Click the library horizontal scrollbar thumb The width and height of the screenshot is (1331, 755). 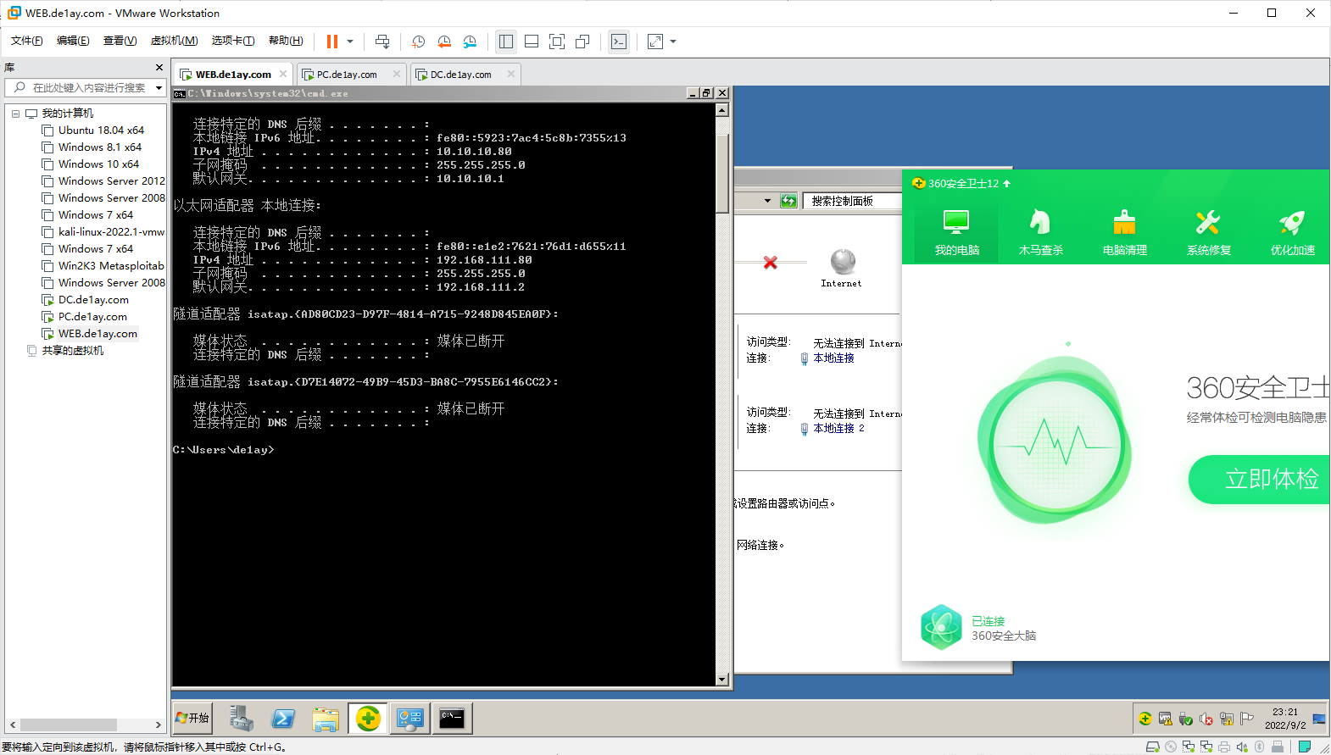point(69,724)
